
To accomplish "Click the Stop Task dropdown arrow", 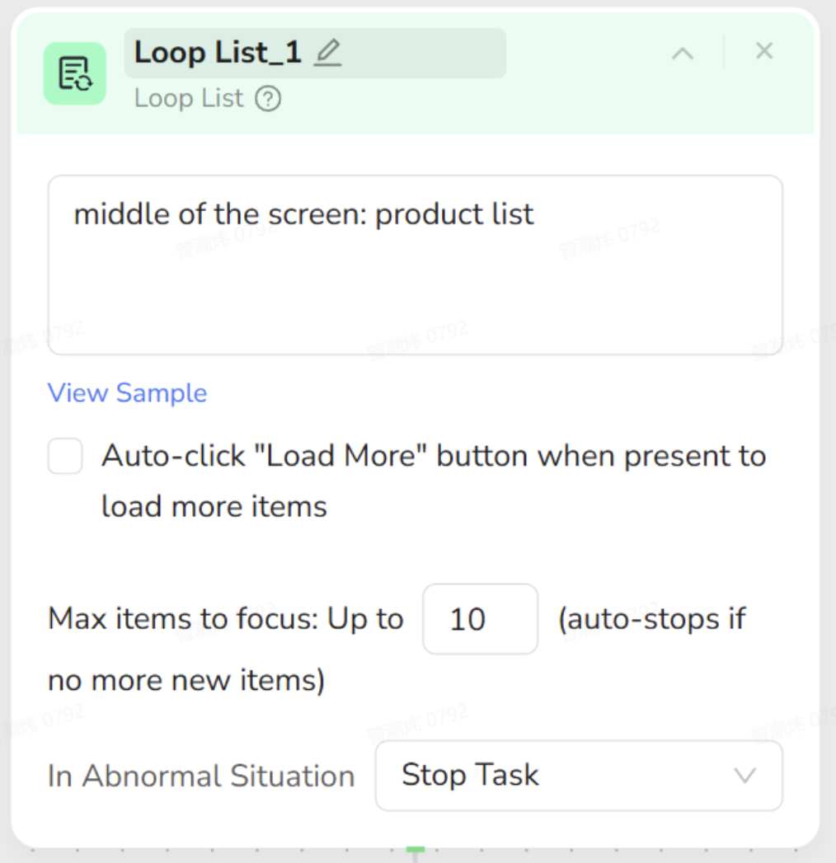I will pyautogui.click(x=744, y=776).
